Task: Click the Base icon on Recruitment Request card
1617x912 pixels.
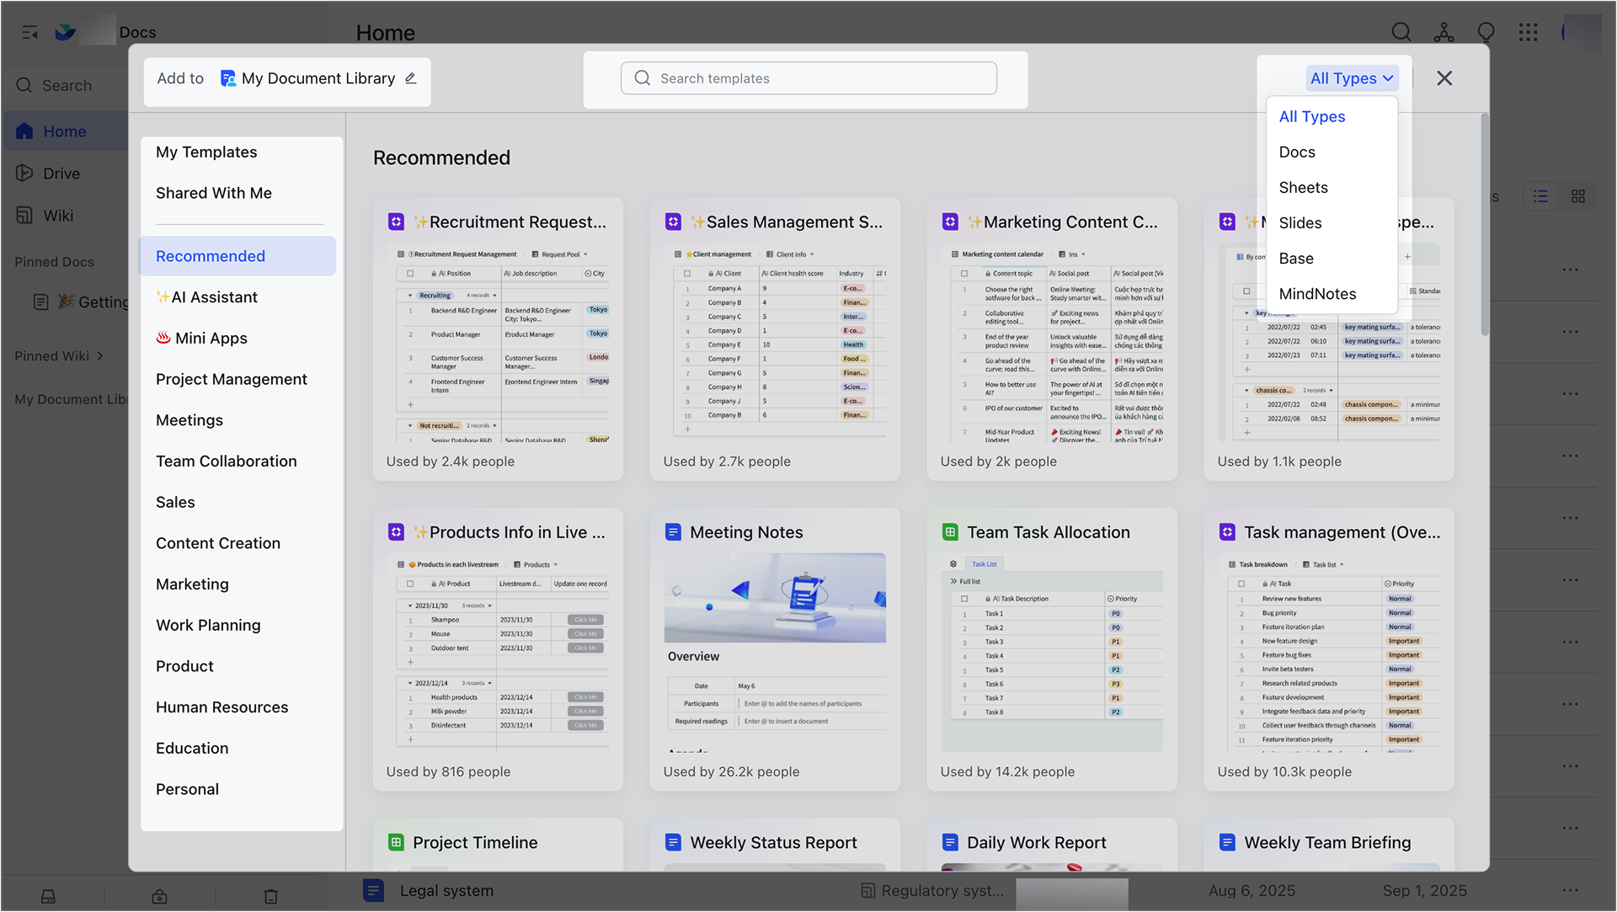Action: coord(396,221)
